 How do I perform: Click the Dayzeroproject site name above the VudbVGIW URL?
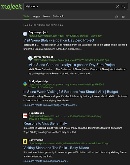(x=43, y=57)
